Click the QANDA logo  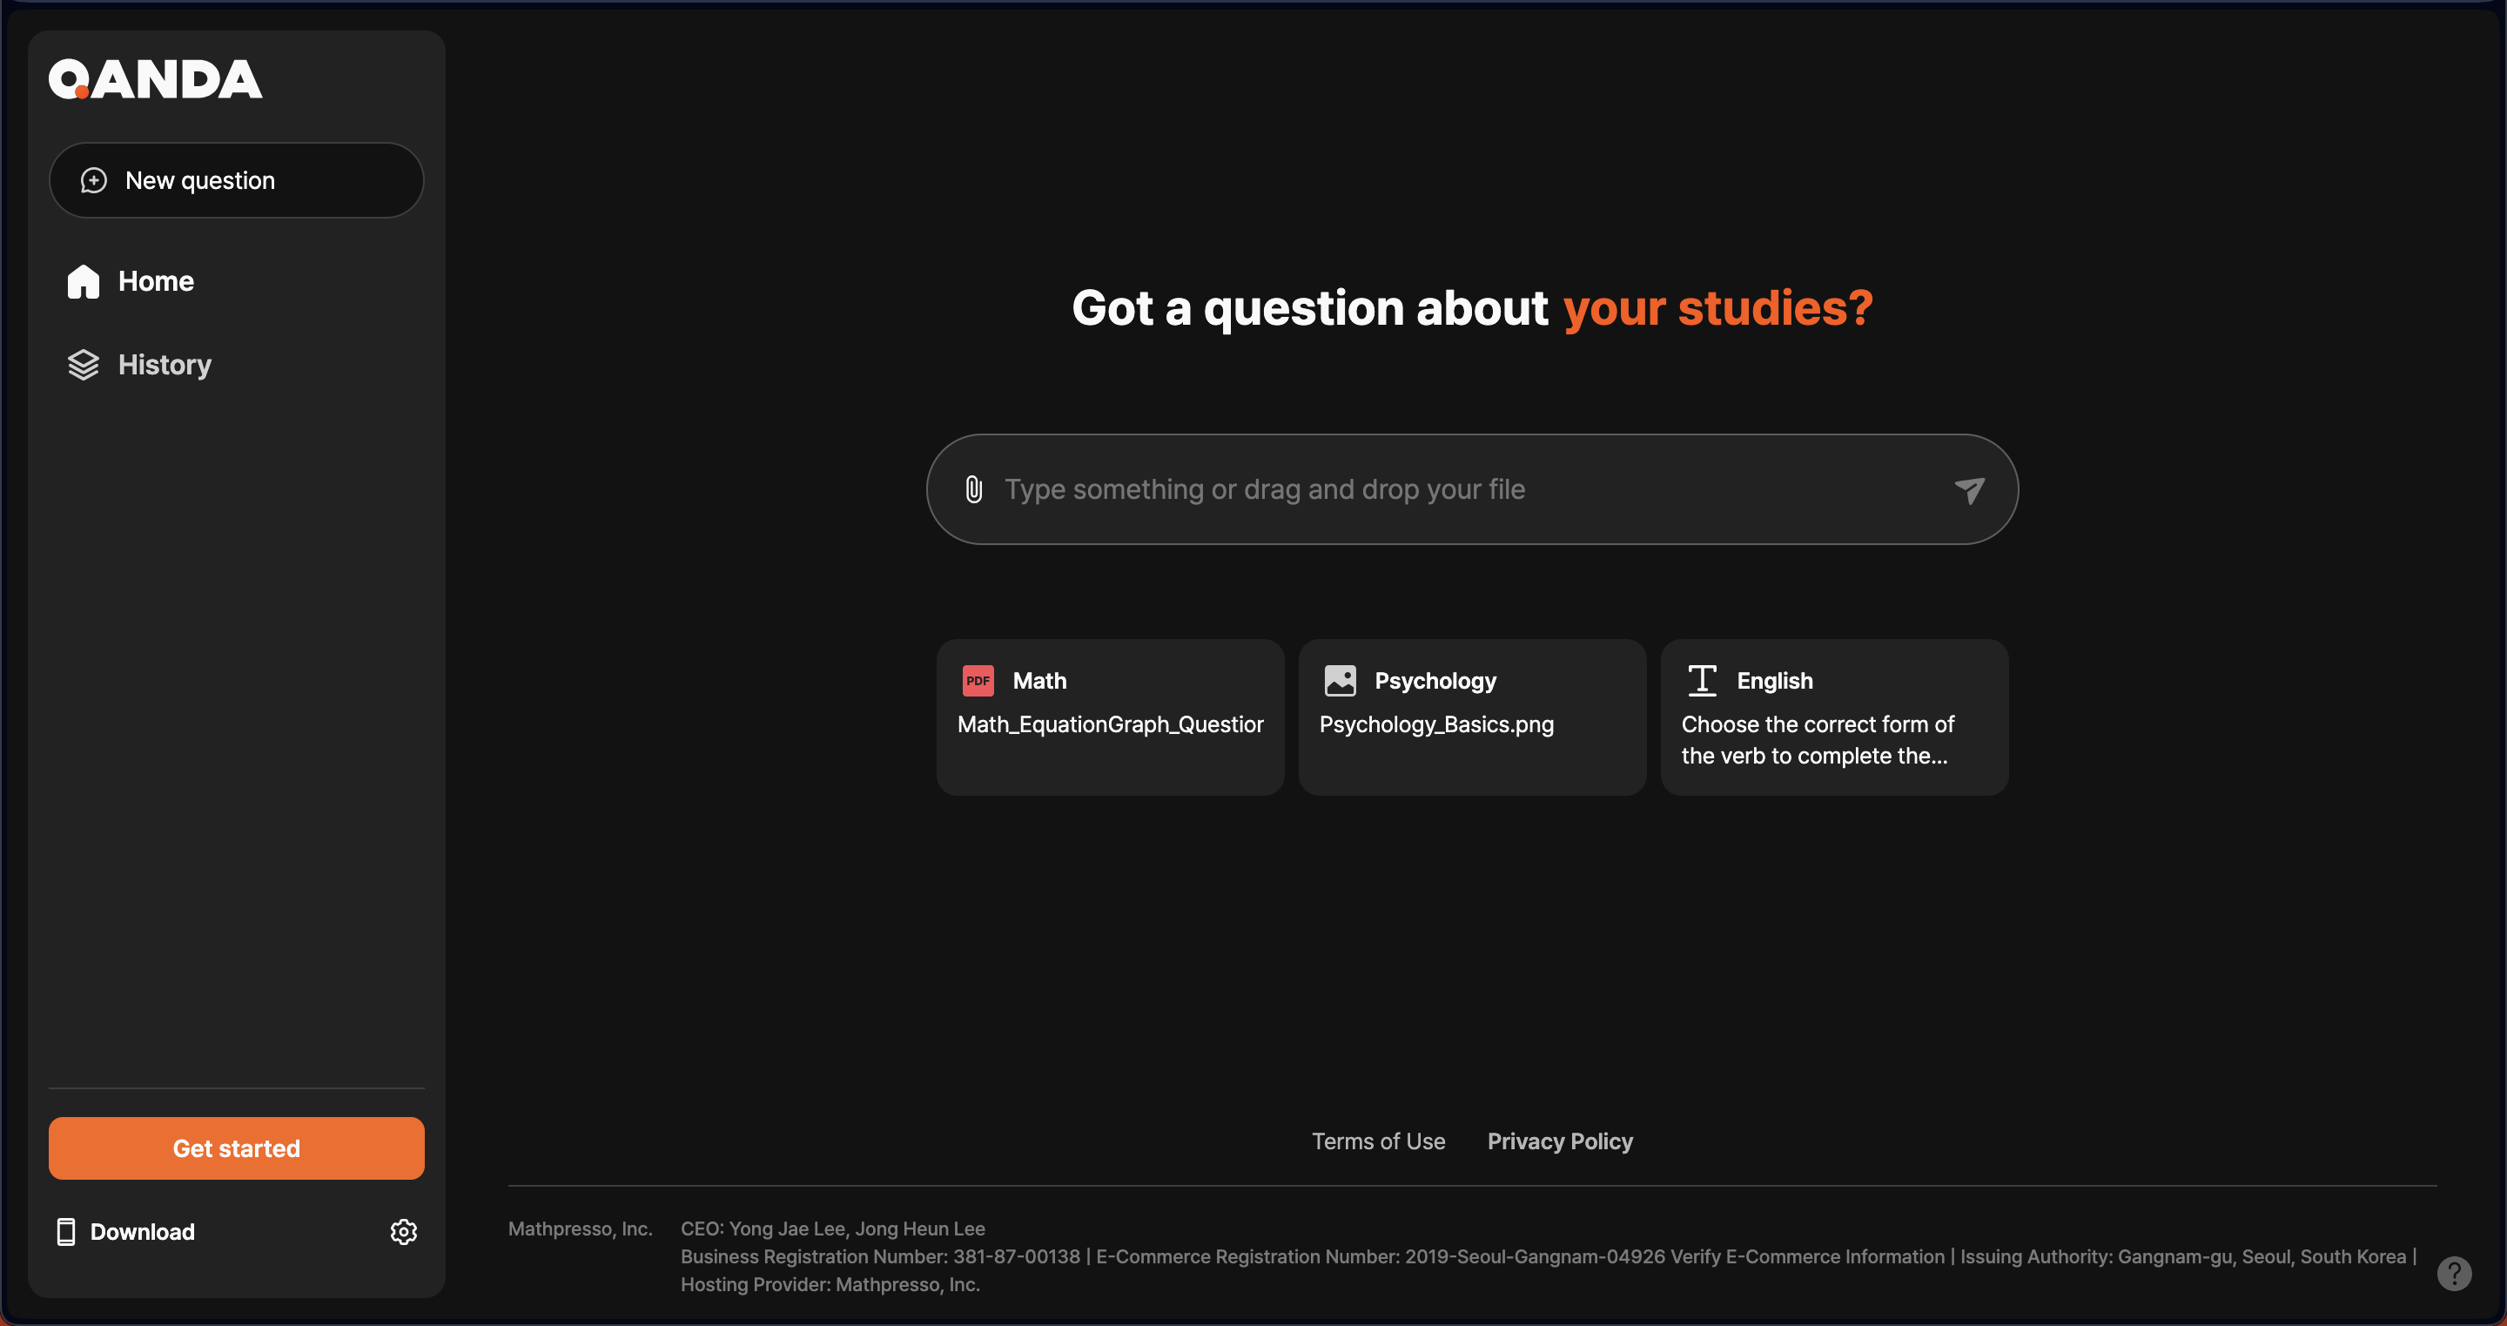click(156, 79)
